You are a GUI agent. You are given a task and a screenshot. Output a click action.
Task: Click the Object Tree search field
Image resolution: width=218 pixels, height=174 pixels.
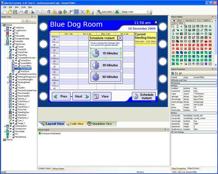coord(11,21)
